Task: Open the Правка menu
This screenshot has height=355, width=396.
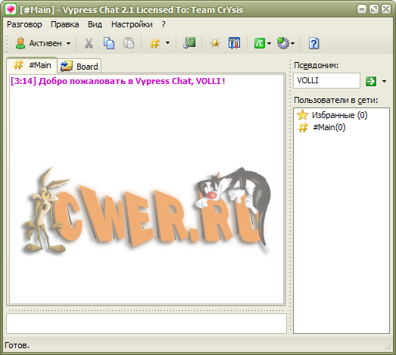Action: [x=65, y=24]
